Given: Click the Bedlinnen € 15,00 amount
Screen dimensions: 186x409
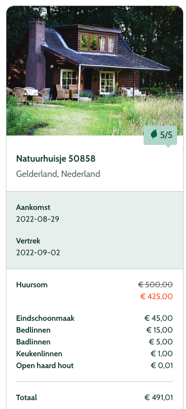Looking at the screenshot, I should [160, 330].
